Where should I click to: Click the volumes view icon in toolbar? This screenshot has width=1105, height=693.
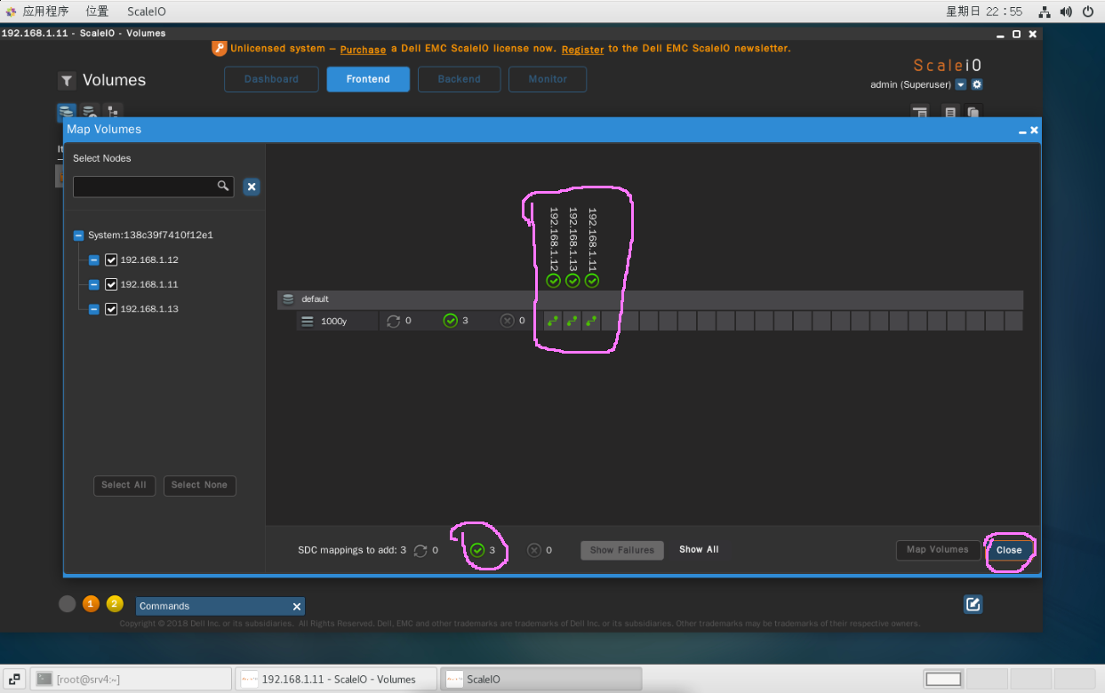[66, 112]
